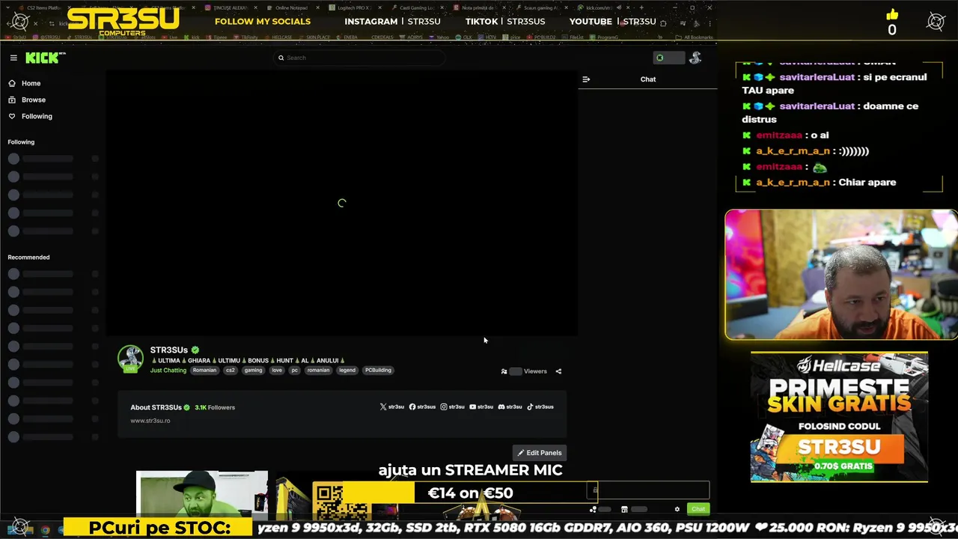This screenshot has width=958, height=539.
Task: Click the share stream icon
Action: [x=558, y=371]
